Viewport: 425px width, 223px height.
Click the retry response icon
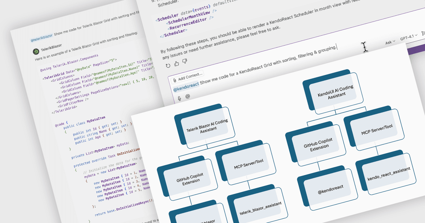tap(168, 65)
